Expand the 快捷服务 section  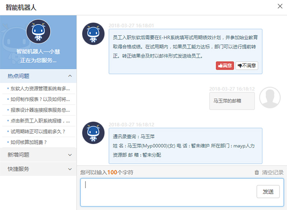pos(38,169)
